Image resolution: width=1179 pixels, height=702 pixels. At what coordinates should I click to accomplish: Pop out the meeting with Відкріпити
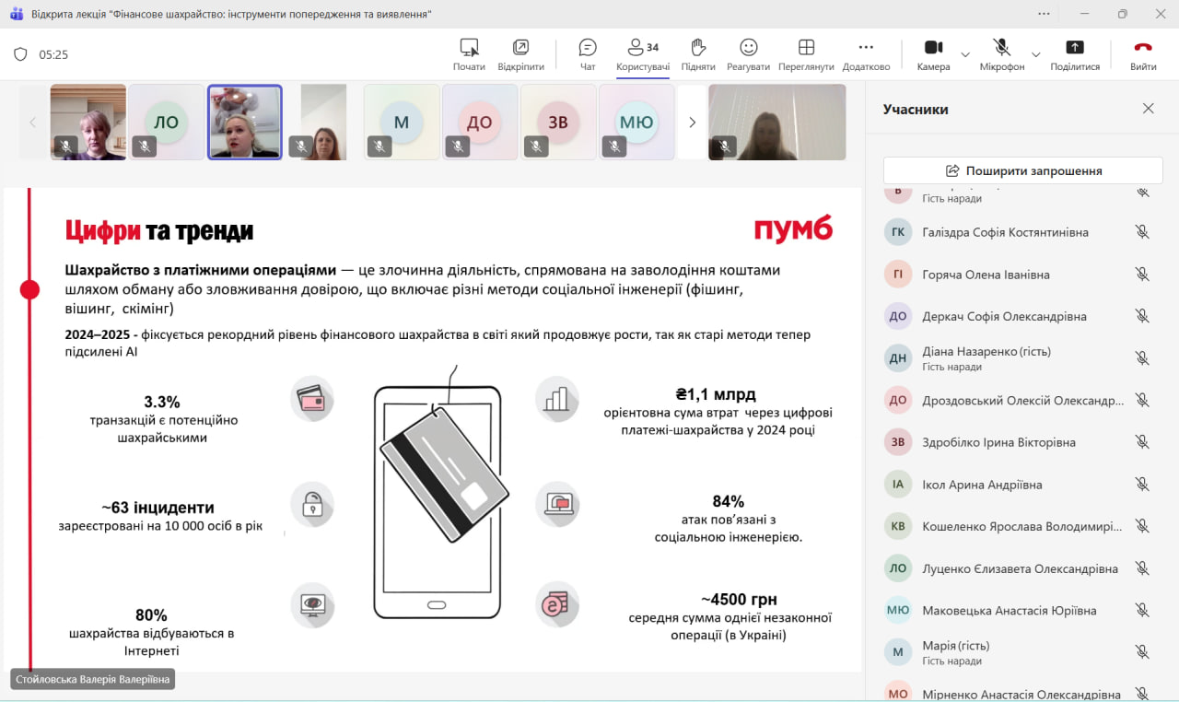tap(520, 53)
